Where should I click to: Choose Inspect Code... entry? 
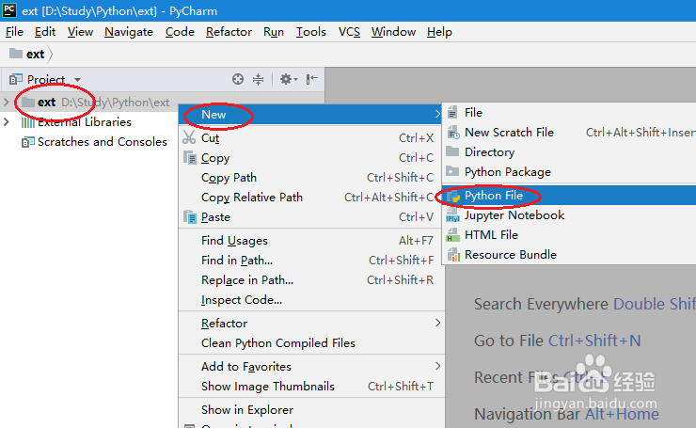coord(311,300)
